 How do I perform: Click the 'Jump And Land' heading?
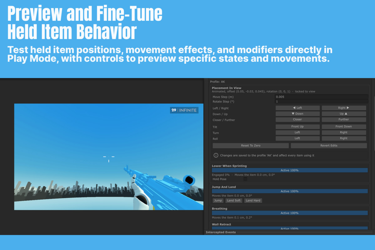(x=224, y=187)
